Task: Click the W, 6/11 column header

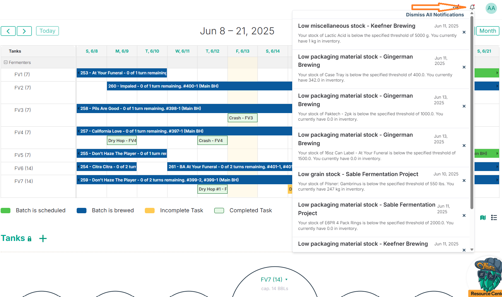Action: (182, 51)
